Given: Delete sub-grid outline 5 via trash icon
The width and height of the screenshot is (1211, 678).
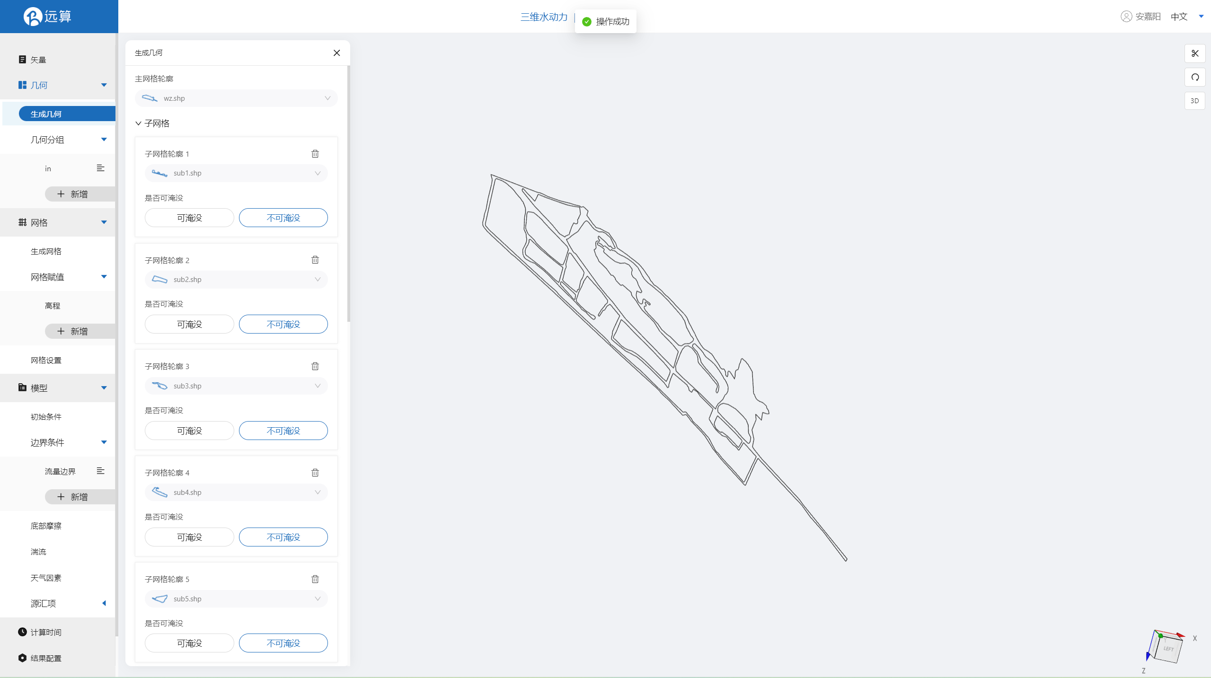Looking at the screenshot, I should click(315, 579).
